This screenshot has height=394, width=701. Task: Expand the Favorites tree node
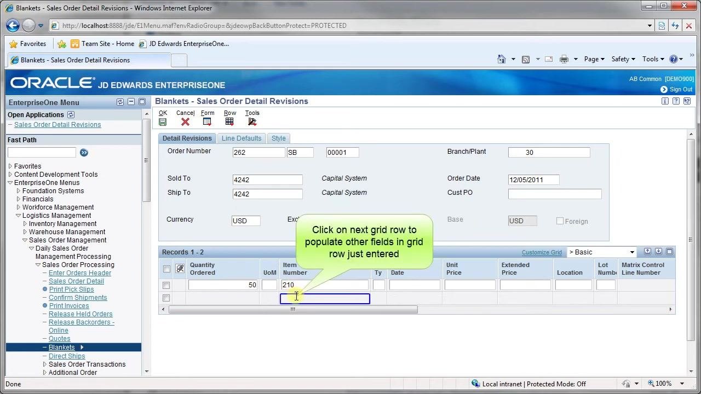tap(10, 166)
